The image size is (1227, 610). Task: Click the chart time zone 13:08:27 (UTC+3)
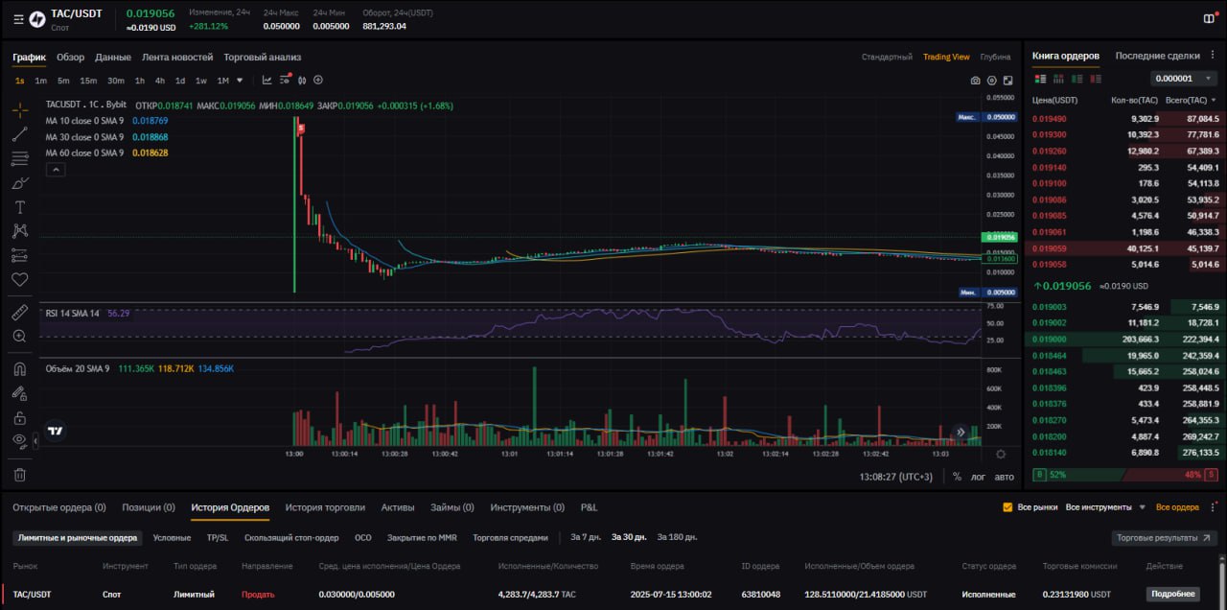tap(897, 476)
